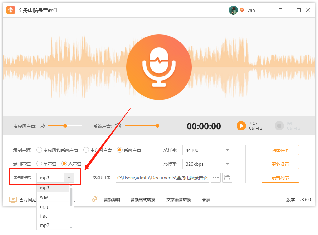Click the ... browse button for output directory

click(x=215, y=177)
